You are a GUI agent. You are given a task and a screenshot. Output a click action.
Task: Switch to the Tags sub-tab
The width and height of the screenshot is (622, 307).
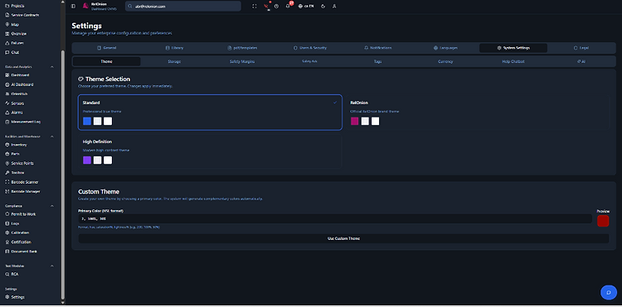377,62
